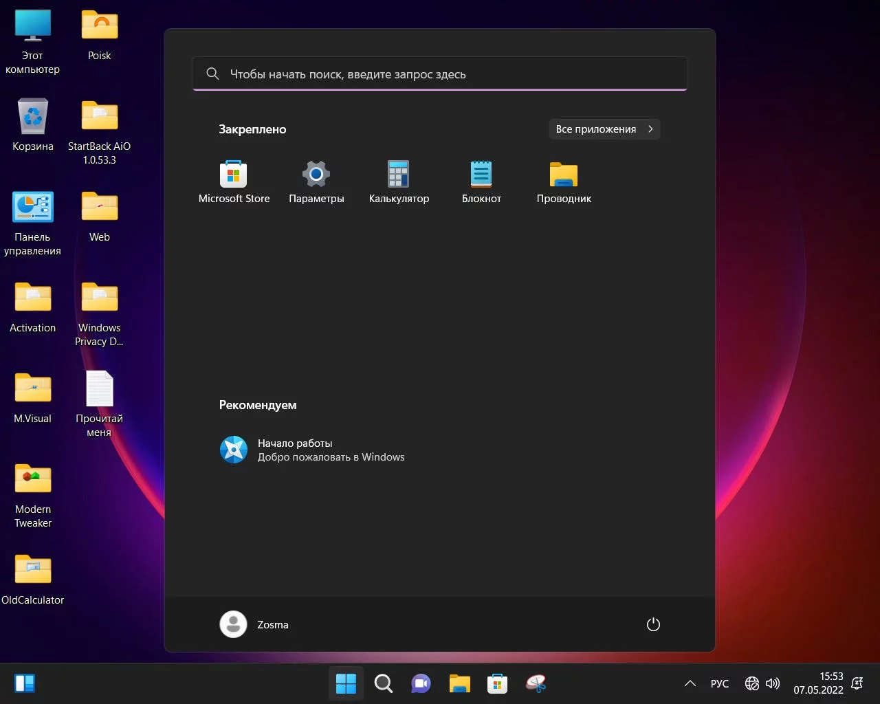Switch the РУС input language indicator
Image resolution: width=880 pixels, height=704 pixels.
pyautogui.click(x=719, y=683)
